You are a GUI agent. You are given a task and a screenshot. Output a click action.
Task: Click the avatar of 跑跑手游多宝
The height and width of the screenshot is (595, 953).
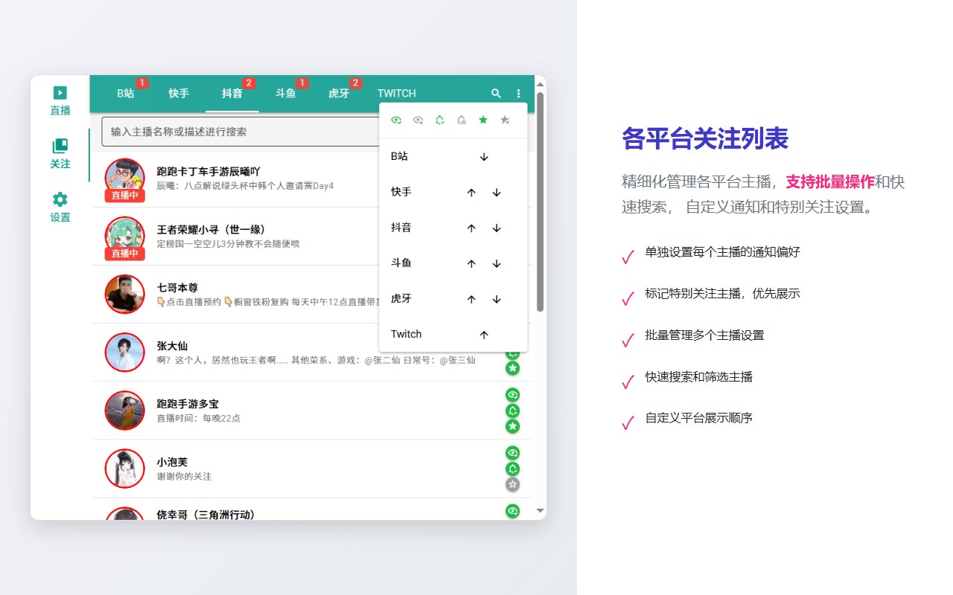(125, 410)
